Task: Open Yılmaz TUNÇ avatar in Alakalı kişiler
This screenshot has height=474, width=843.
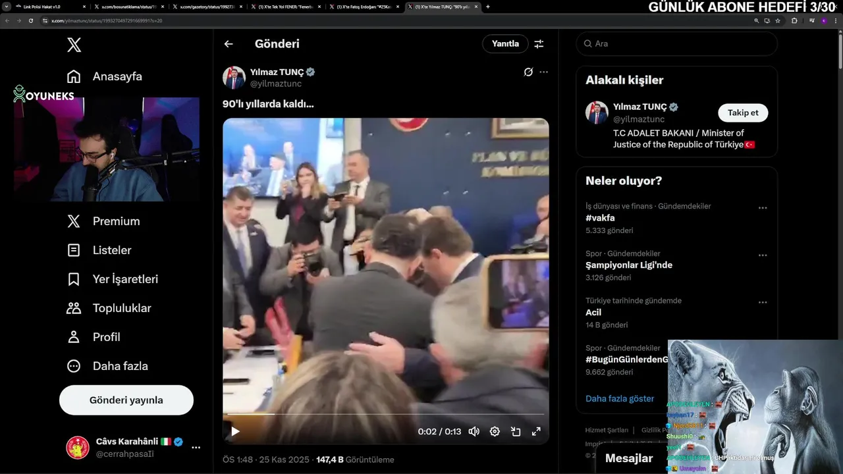Action: pos(597,113)
